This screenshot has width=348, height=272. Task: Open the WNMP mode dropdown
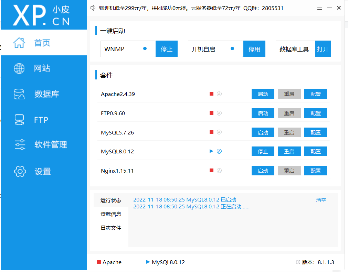(128, 49)
